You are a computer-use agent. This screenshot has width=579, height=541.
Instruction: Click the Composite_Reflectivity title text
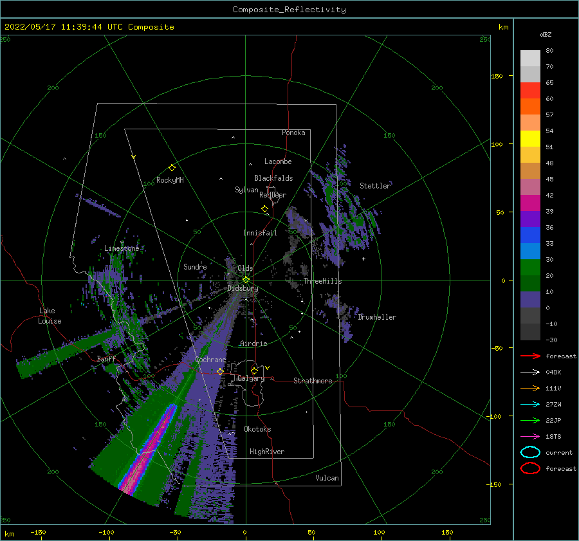click(289, 10)
